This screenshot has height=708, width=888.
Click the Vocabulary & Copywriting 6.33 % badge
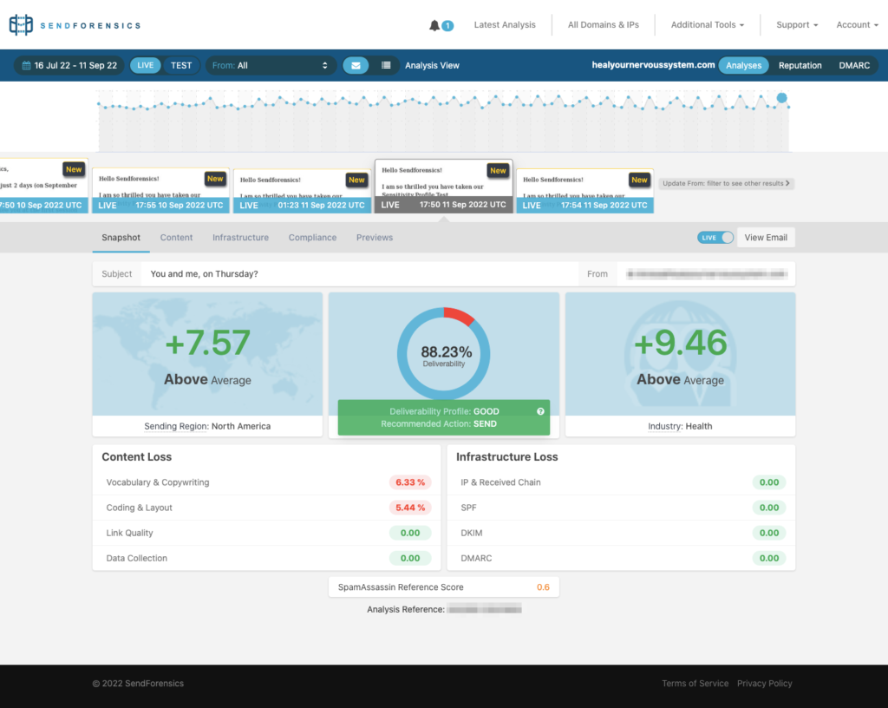pyautogui.click(x=410, y=482)
